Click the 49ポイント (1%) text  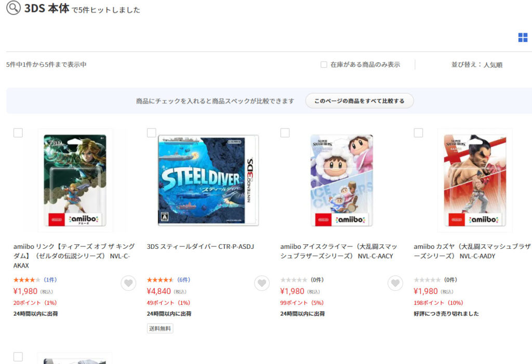(x=168, y=303)
